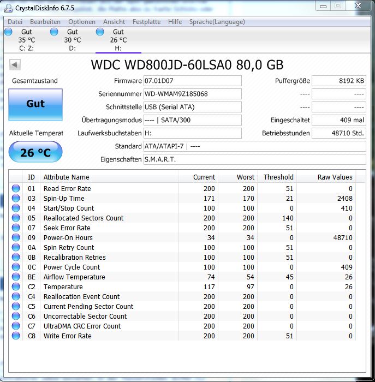Image resolution: width=375 pixels, height=382 pixels.
Task: Click status orb for Uncorrectable Sector Count
Action: (16, 316)
